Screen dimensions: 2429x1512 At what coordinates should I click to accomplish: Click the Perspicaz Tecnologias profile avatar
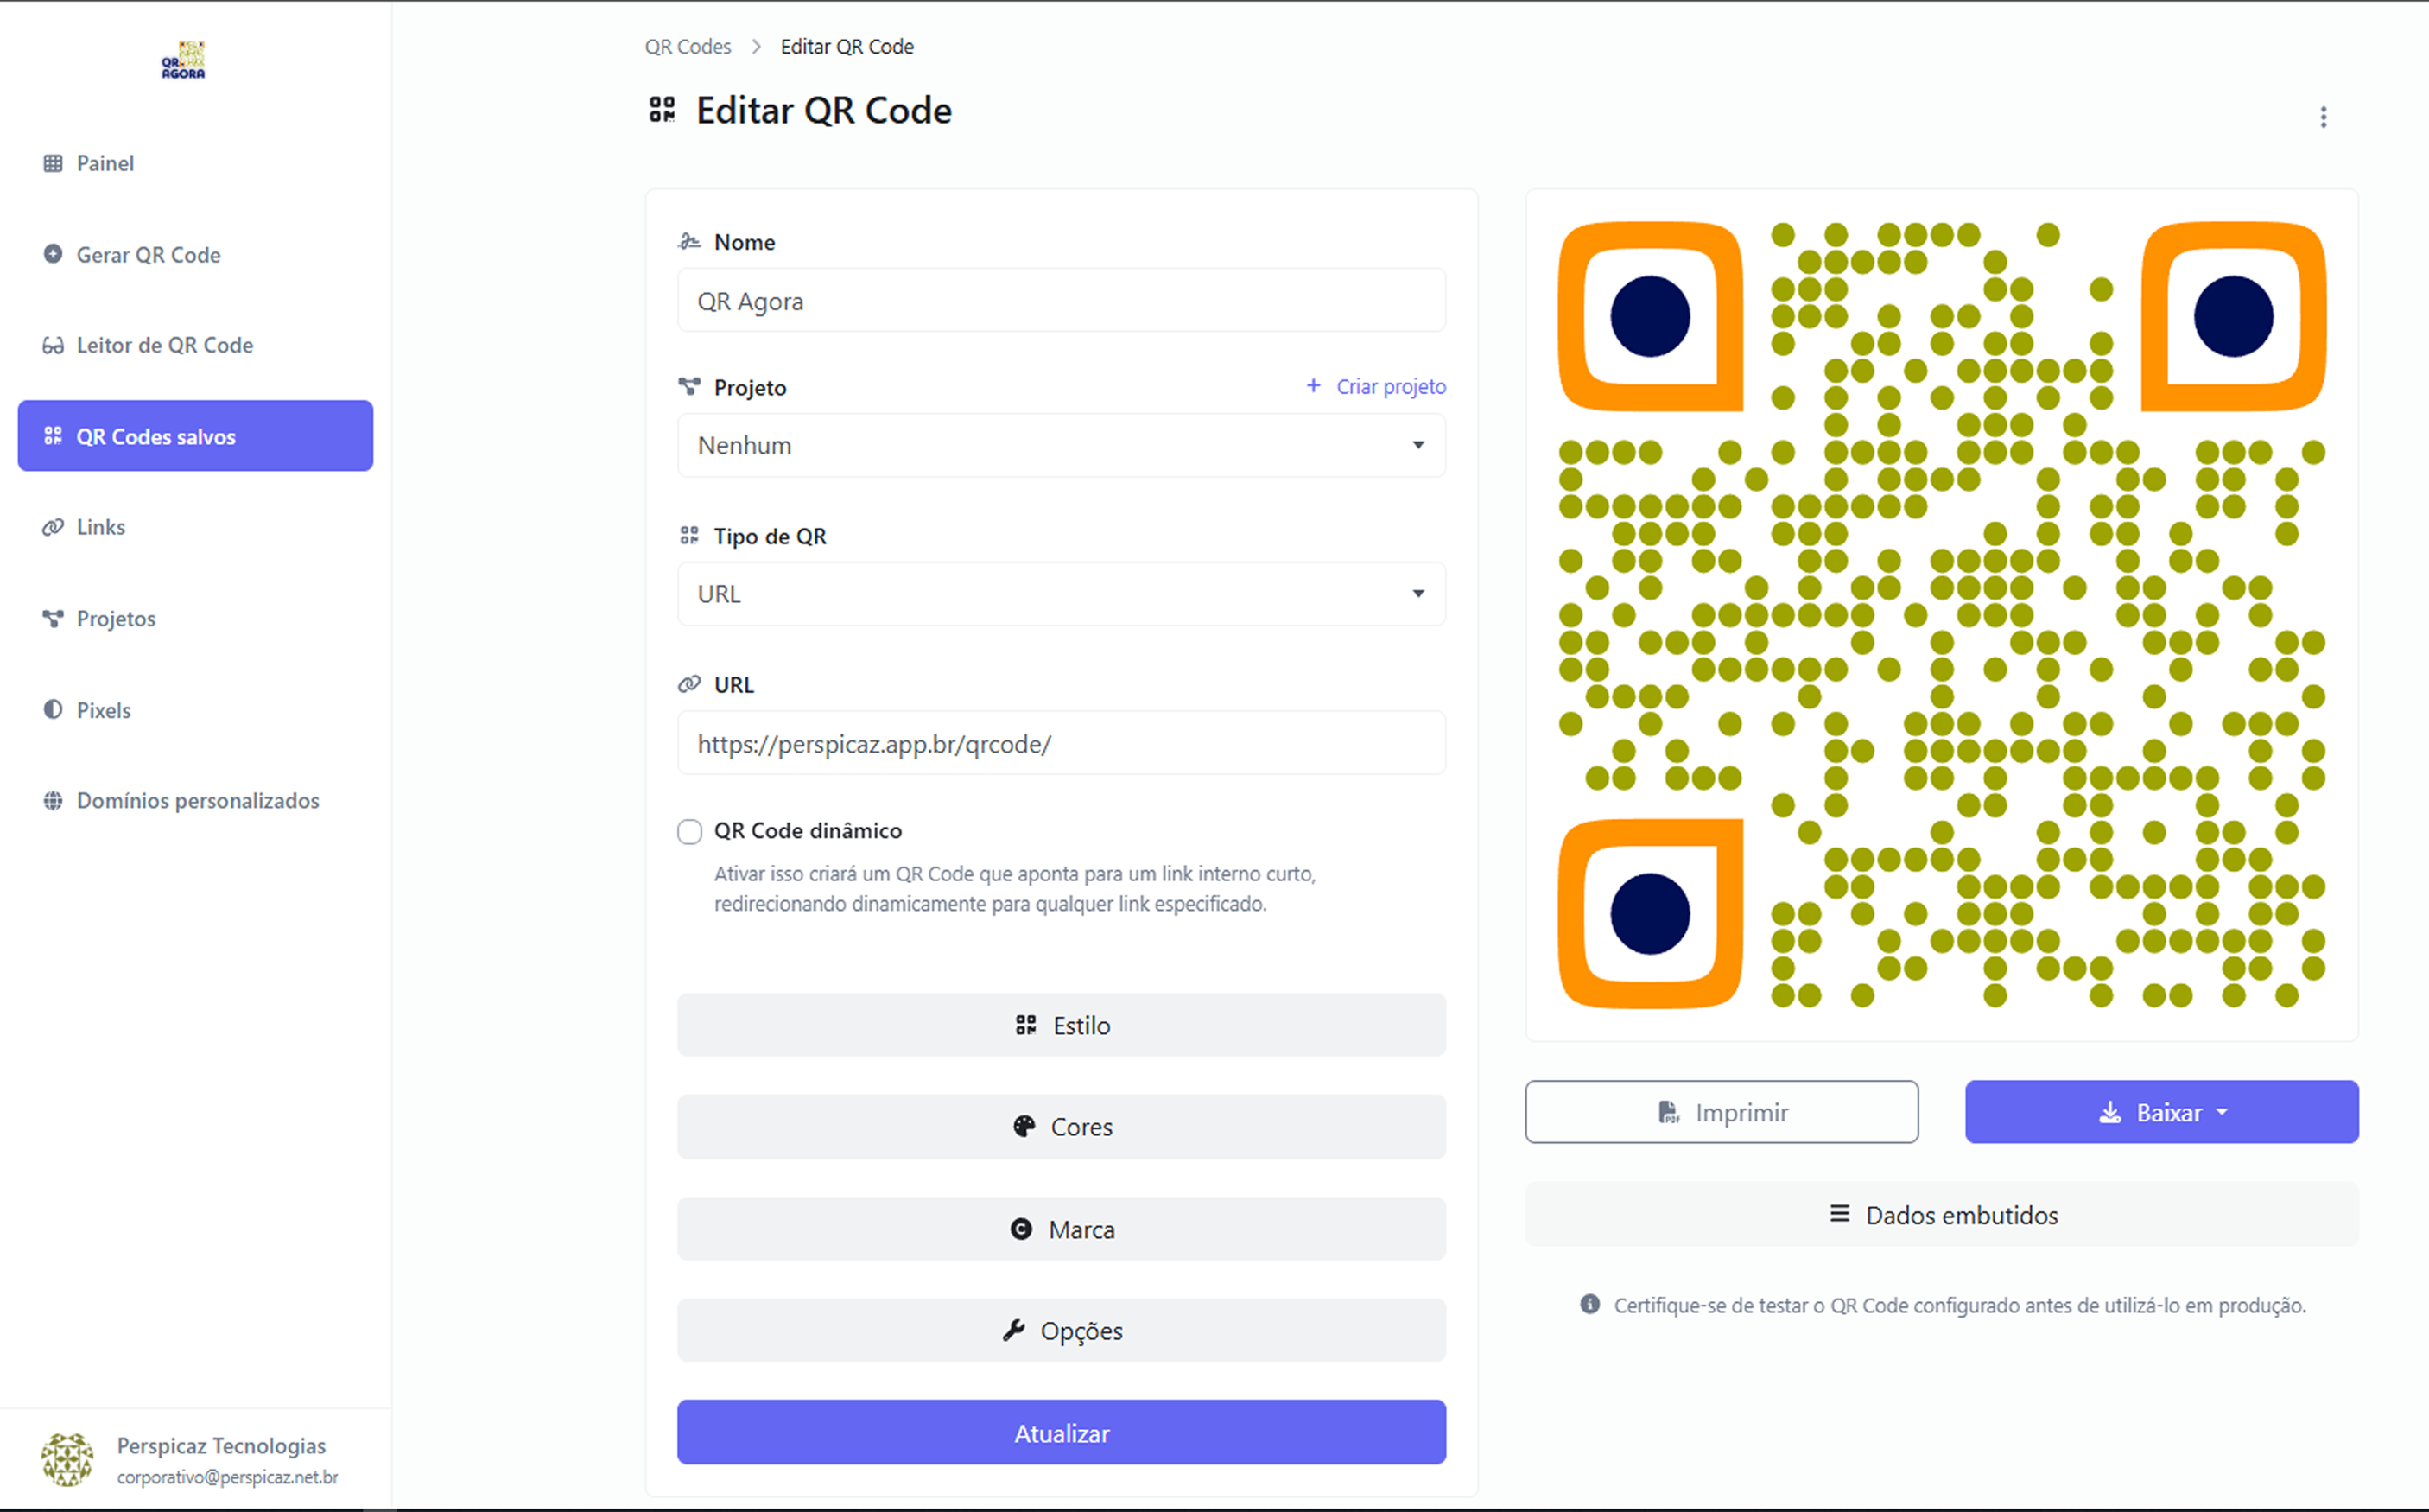click(67, 1460)
